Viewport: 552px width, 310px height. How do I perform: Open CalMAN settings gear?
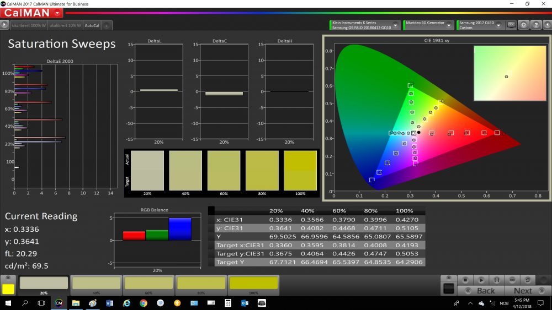pos(523,25)
